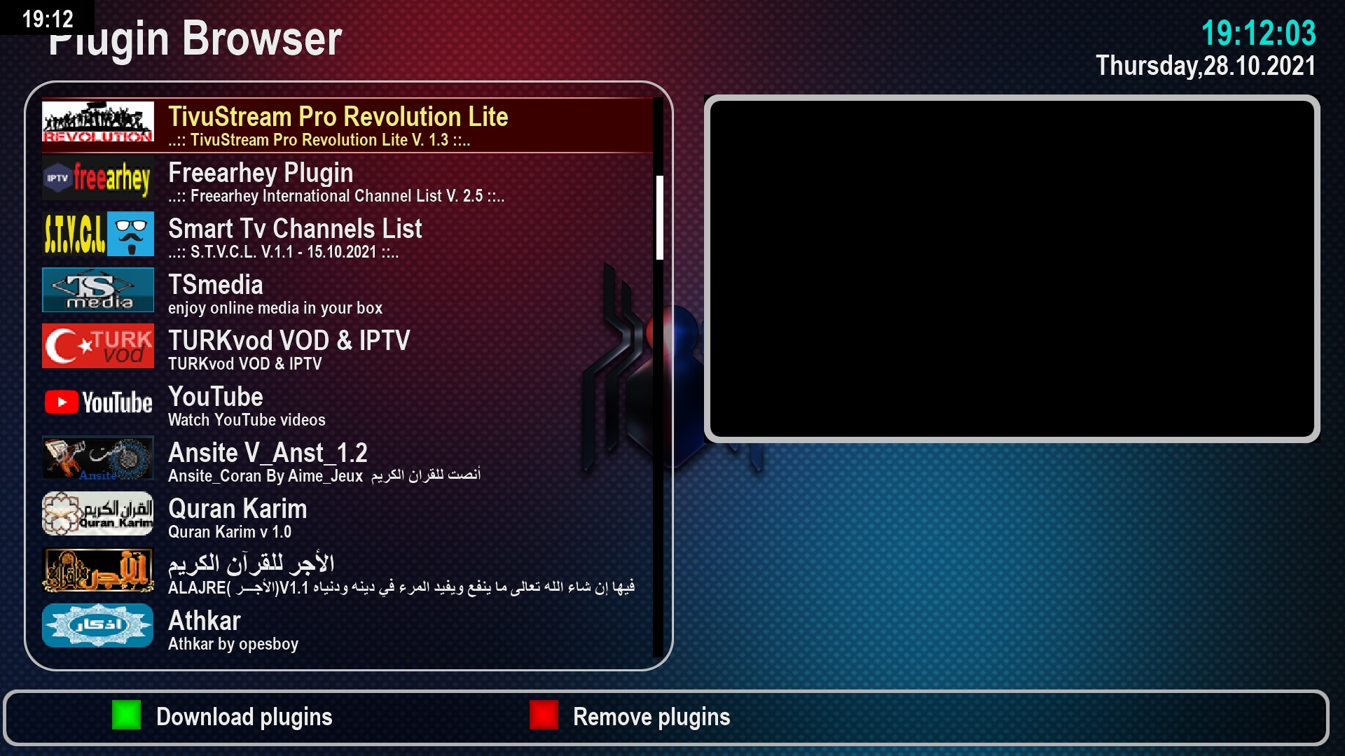Select TURKvod VOD & IPTV plugin
This screenshot has width=1345, height=756.
[351, 349]
